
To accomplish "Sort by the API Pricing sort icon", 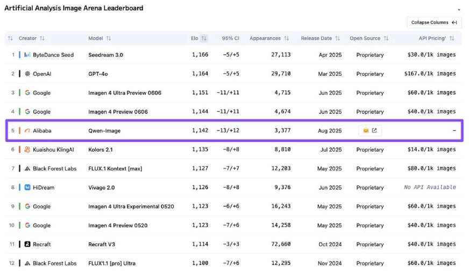I will (x=452, y=38).
